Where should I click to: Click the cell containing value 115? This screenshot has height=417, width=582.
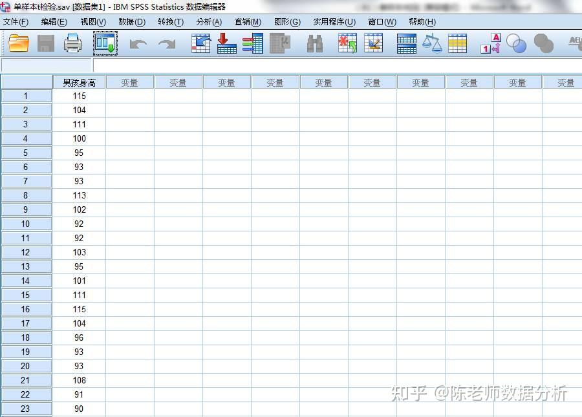(x=79, y=96)
